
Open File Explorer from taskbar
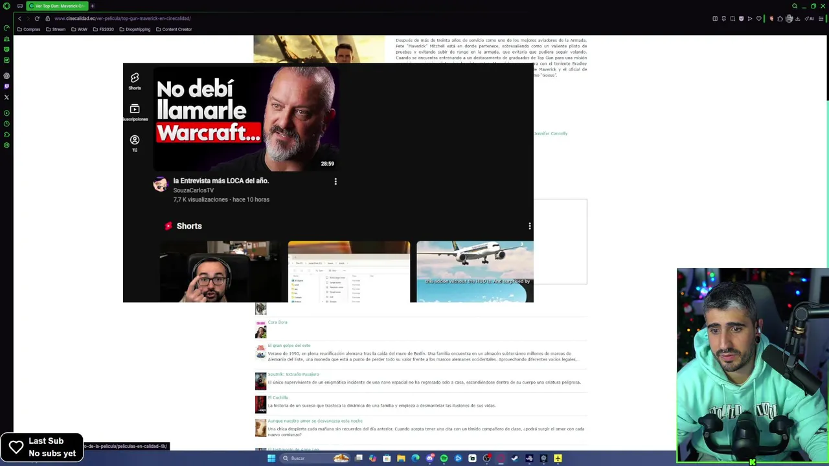pyautogui.click(x=401, y=458)
